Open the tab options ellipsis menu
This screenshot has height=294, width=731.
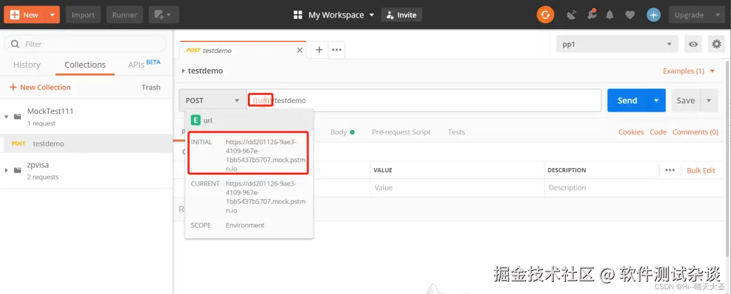pyautogui.click(x=336, y=49)
